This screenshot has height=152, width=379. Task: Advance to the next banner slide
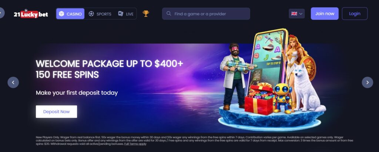click(368, 82)
